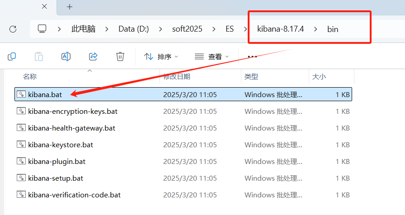
Task: Click the Refresh icon beside the address bar
Action: 13,29
